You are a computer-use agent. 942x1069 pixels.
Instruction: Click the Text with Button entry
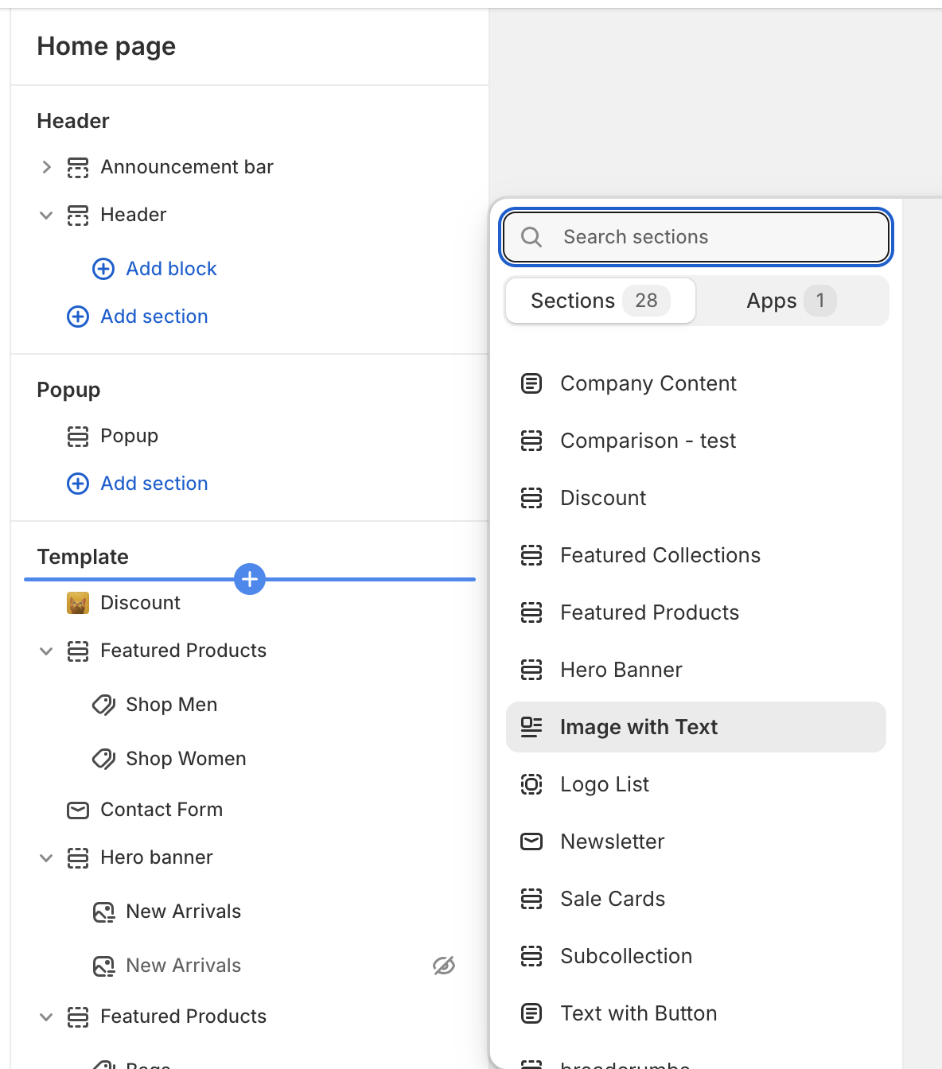click(x=696, y=1013)
